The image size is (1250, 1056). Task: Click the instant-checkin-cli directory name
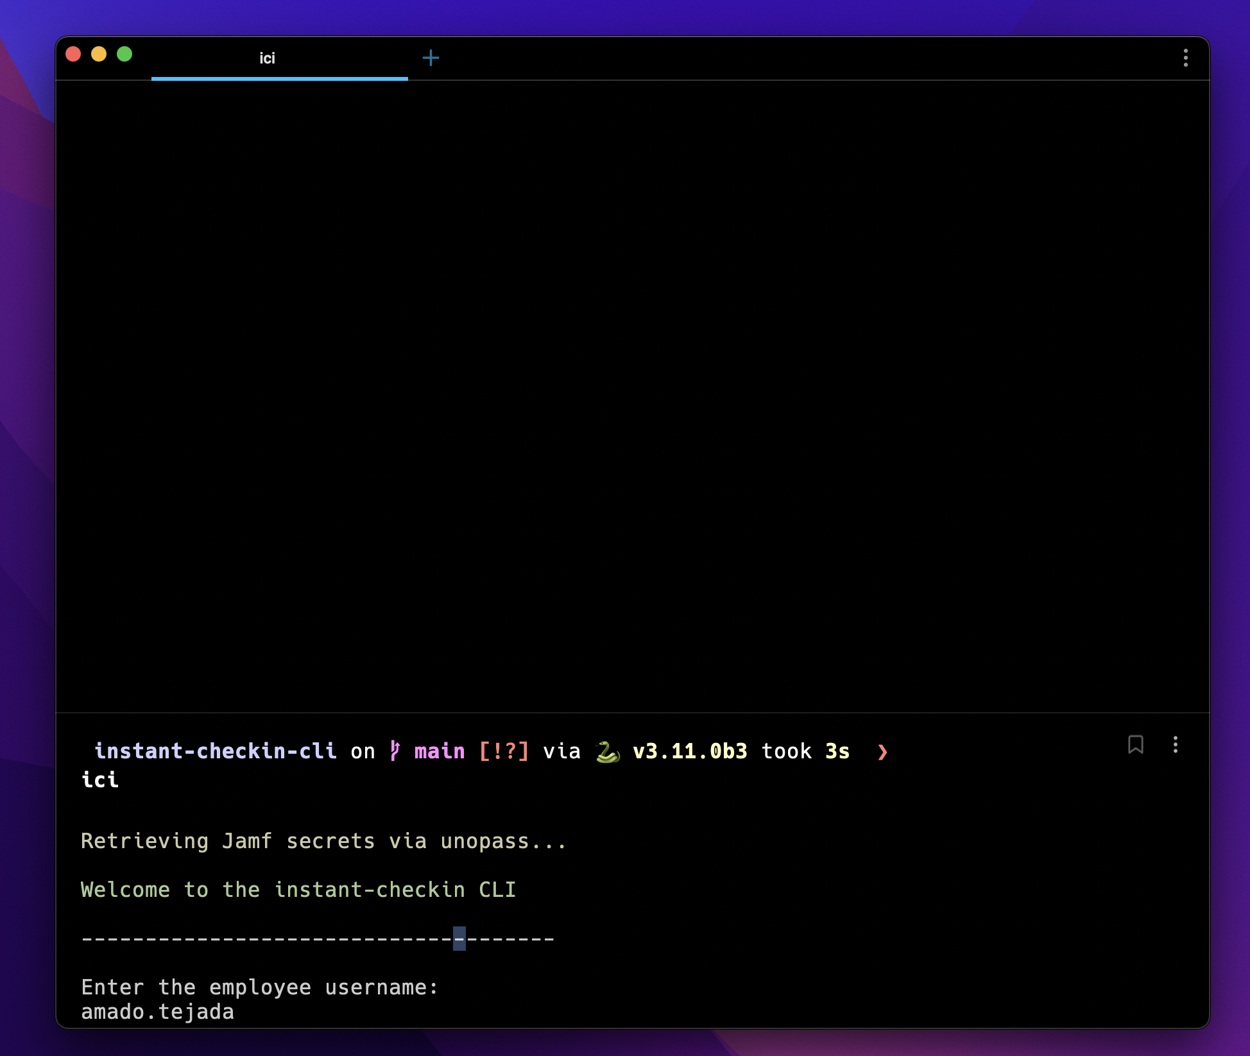(x=216, y=751)
